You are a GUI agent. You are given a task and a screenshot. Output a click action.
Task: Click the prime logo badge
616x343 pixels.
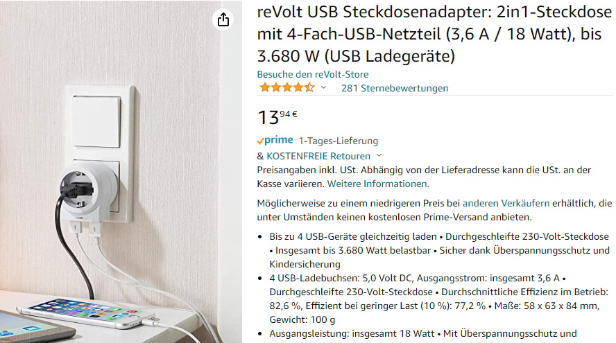coord(275,140)
